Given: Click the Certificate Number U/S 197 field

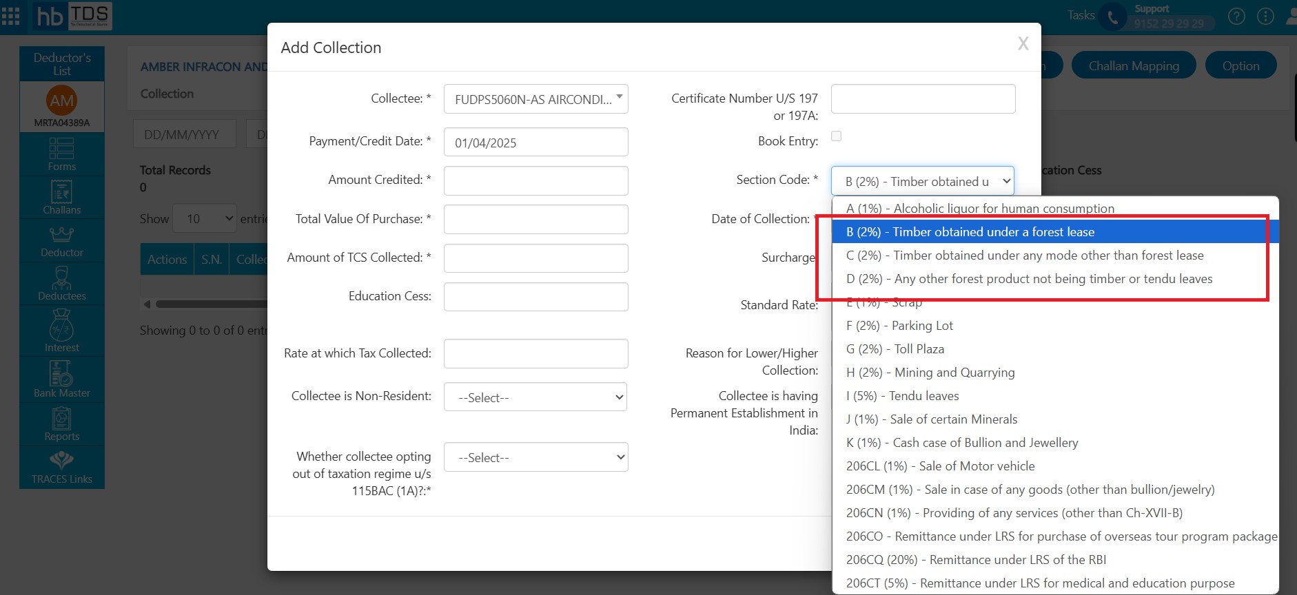Looking at the screenshot, I should point(923,98).
